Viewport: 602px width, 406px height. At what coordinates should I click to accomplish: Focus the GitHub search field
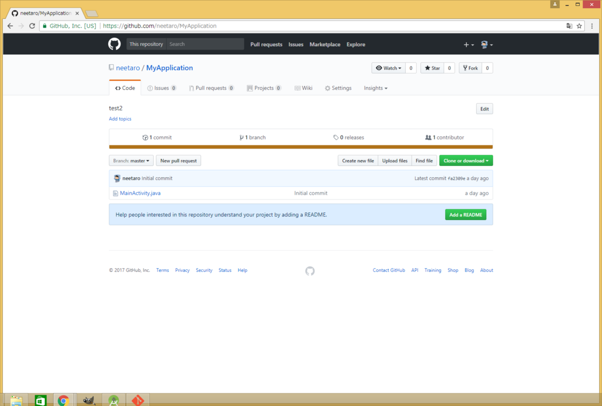(x=205, y=44)
